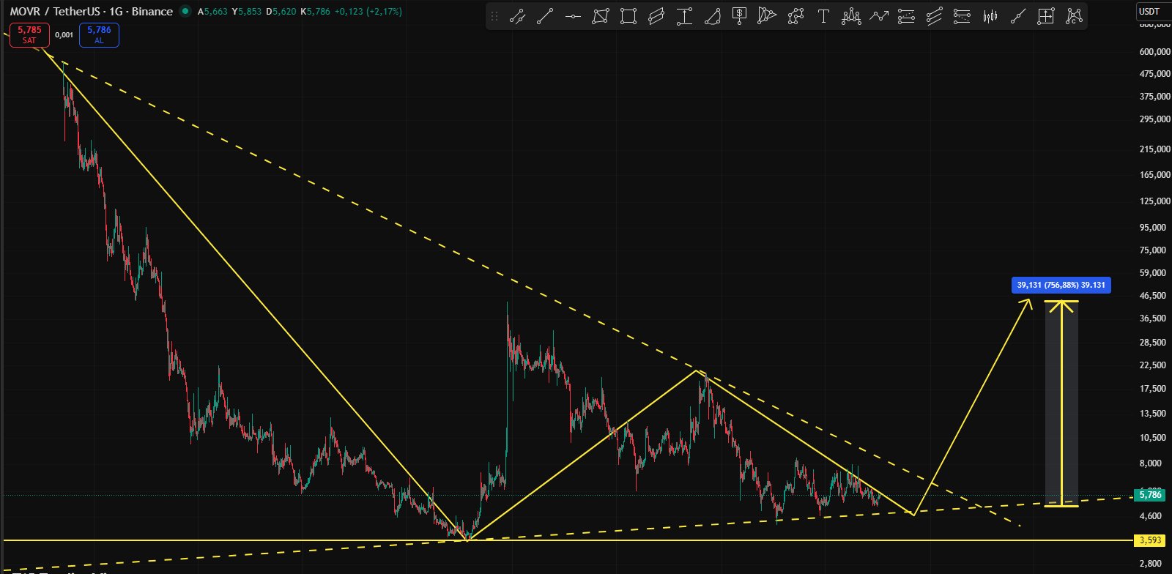Viewport: 1172px width, 574px height.
Task: Select the Parallel Channel tool
Action: [656, 16]
